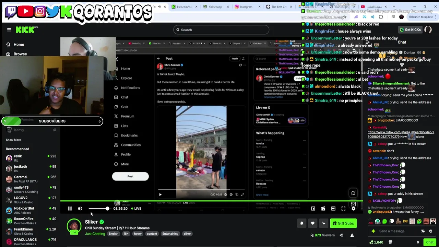Screen dimensions: 439x247
Task: Click the Gift Subs button
Action: click(x=343, y=223)
